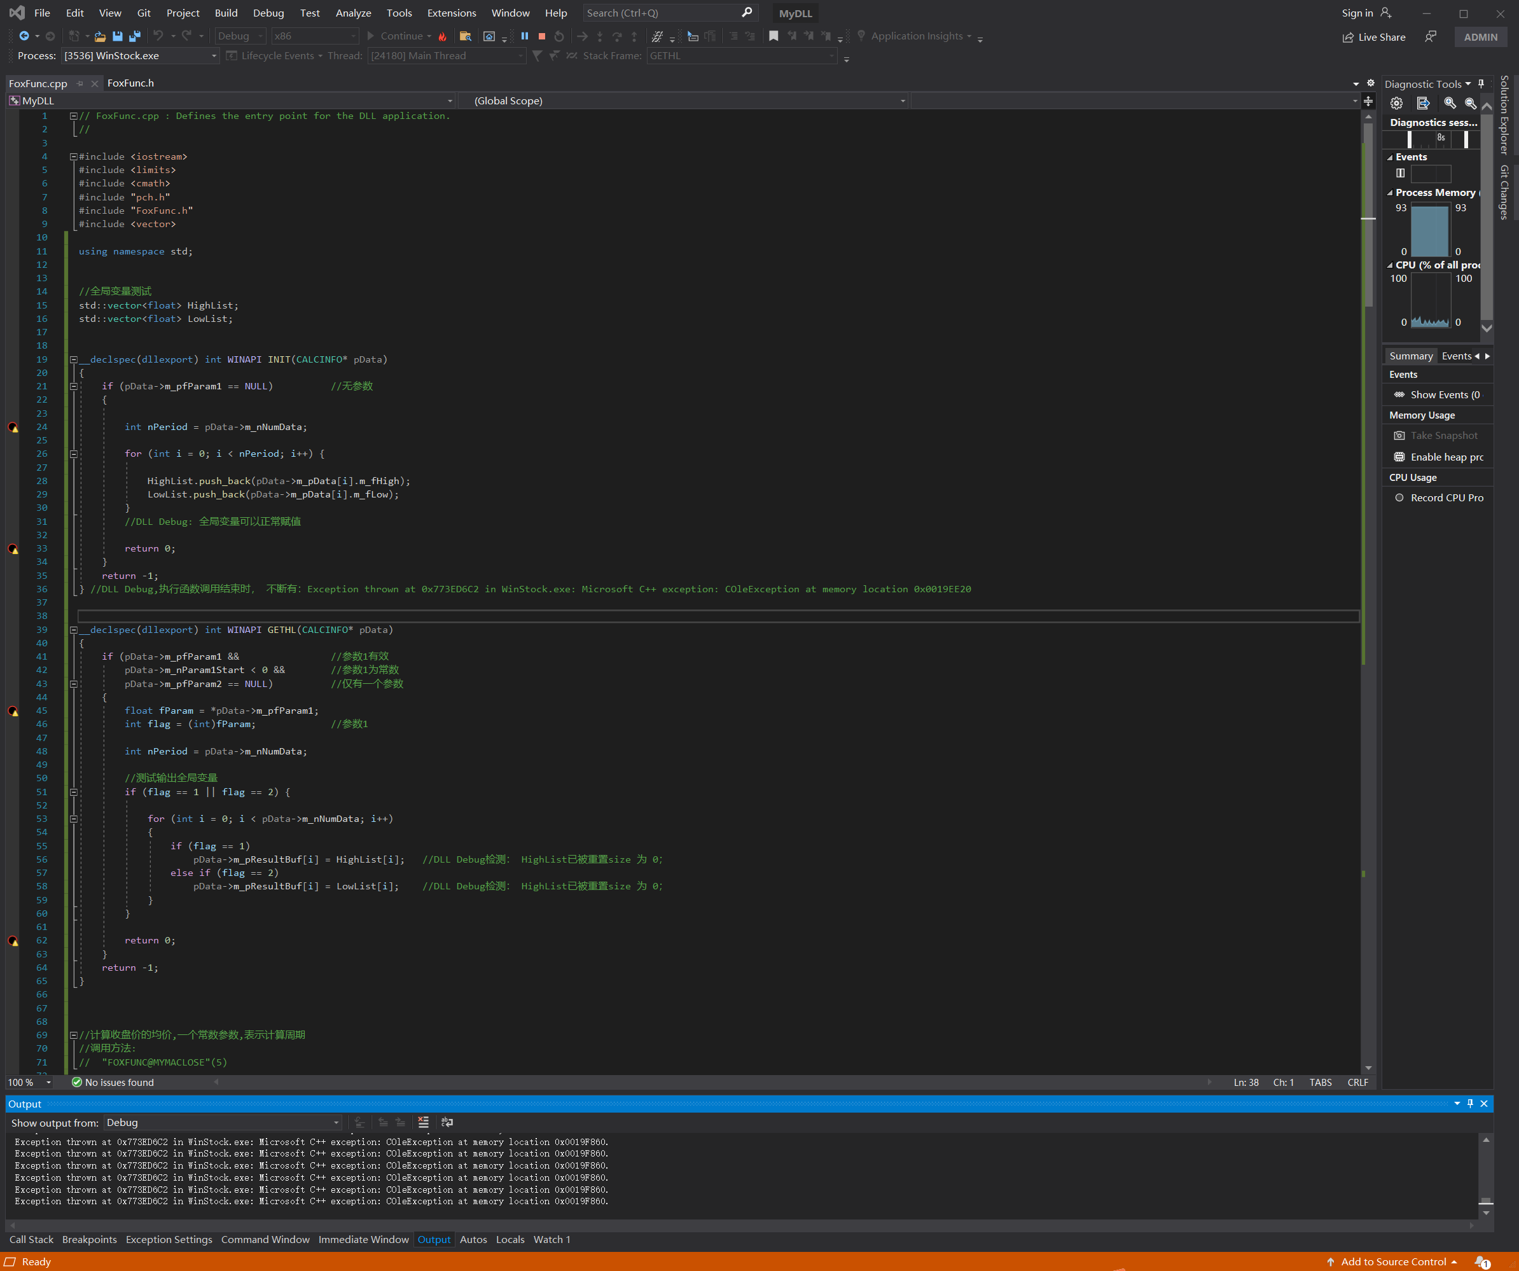
Task: Click Summary tab in Diagnostics panel
Action: [x=1409, y=355]
